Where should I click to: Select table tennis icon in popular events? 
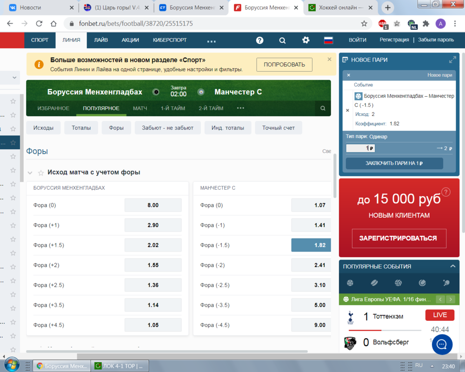point(446,283)
